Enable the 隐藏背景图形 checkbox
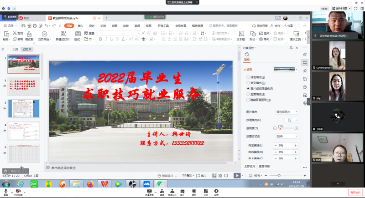 248,100
